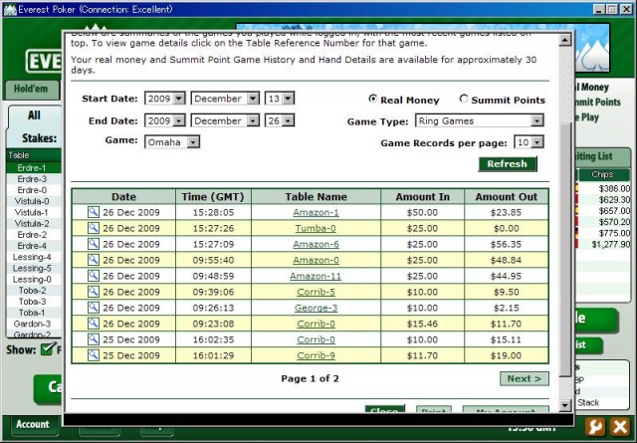637x443 pixels.
Task: Click the Amount Out column header
Action: point(507,197)
